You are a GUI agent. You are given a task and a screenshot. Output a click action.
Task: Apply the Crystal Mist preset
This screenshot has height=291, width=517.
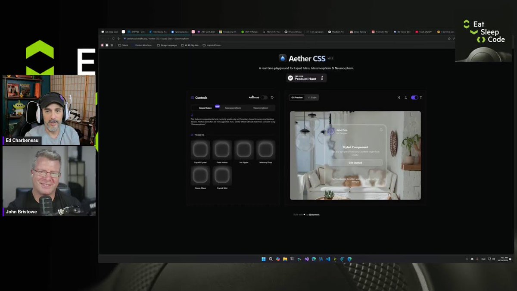(222, 176)
